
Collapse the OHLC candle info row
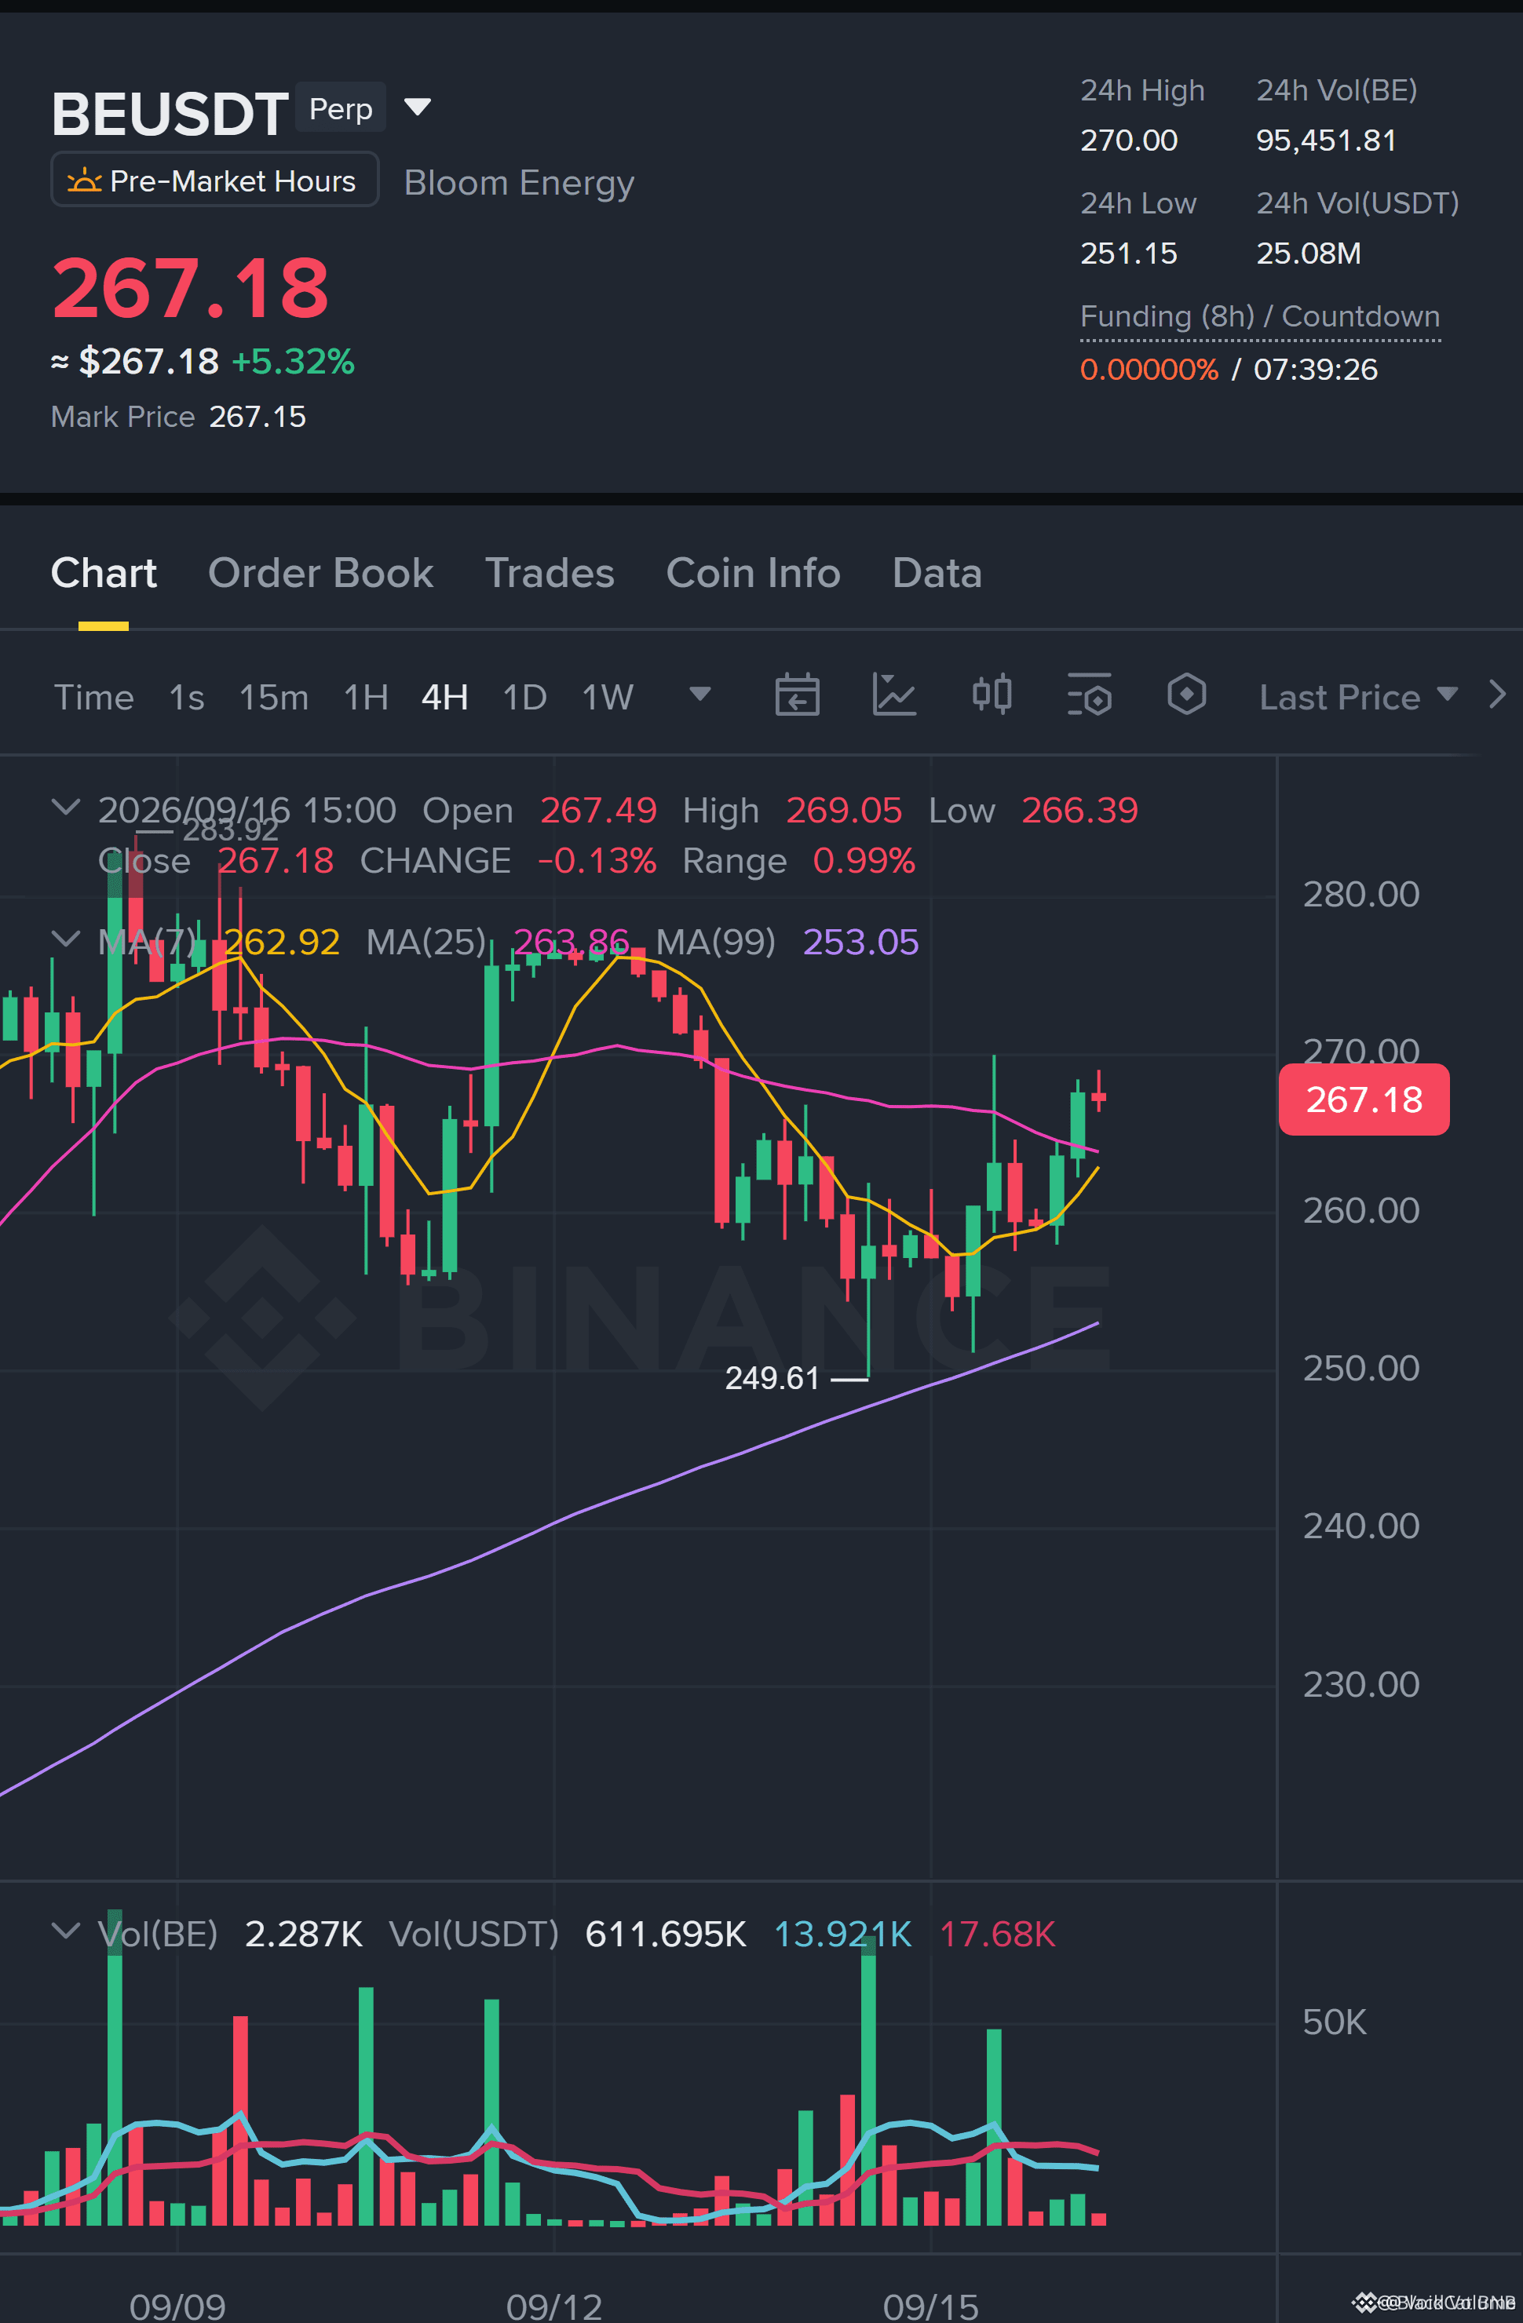tap(65, 808)
